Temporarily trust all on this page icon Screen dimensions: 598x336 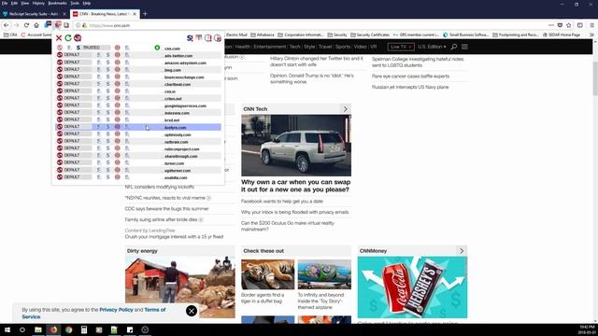click(x=207, y=37)
